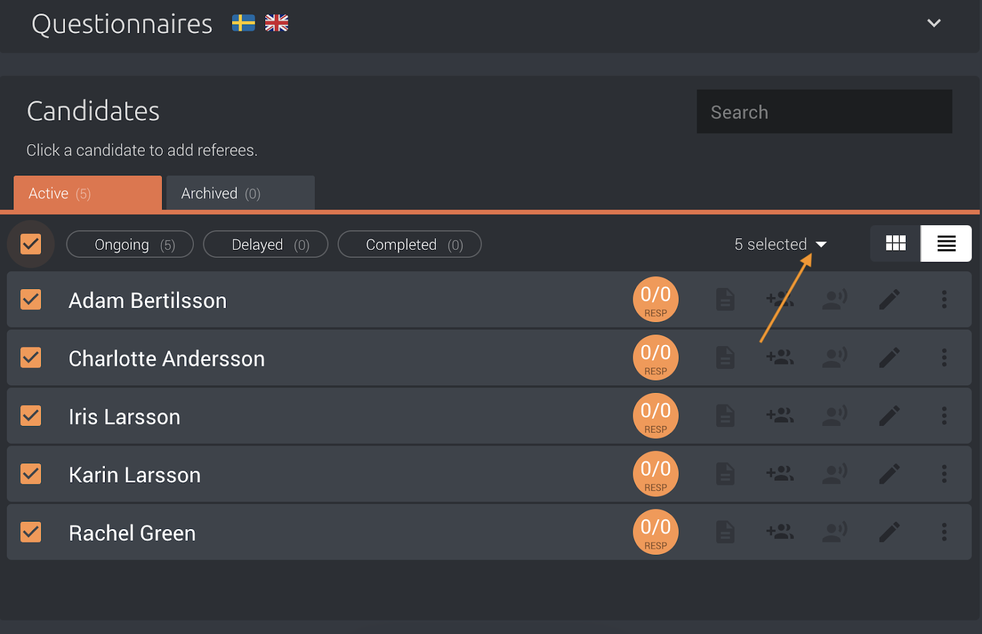
Task: Switch to the grid view layout
Action: pos(895,244)
